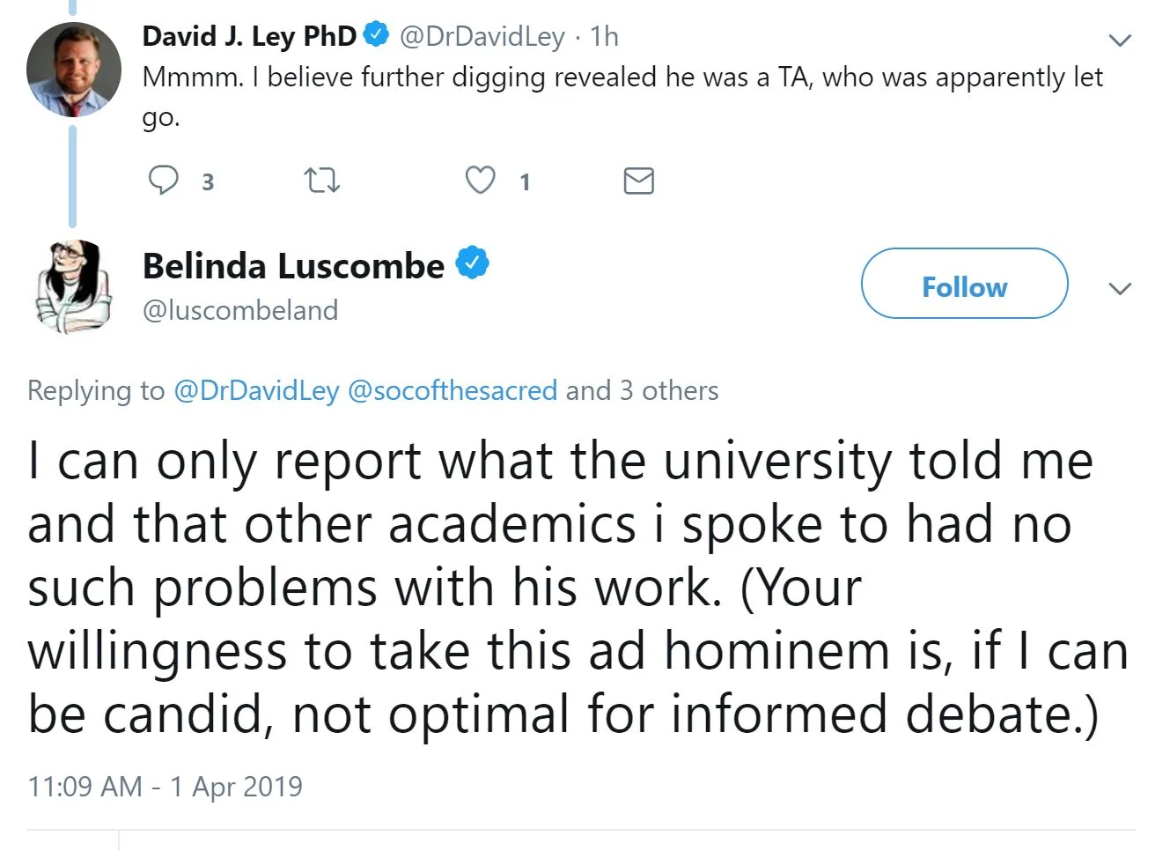Viewport: 1170px width, 851px height.
Task: Click the direct message envelope icon
Action: (x=638, y=181)
